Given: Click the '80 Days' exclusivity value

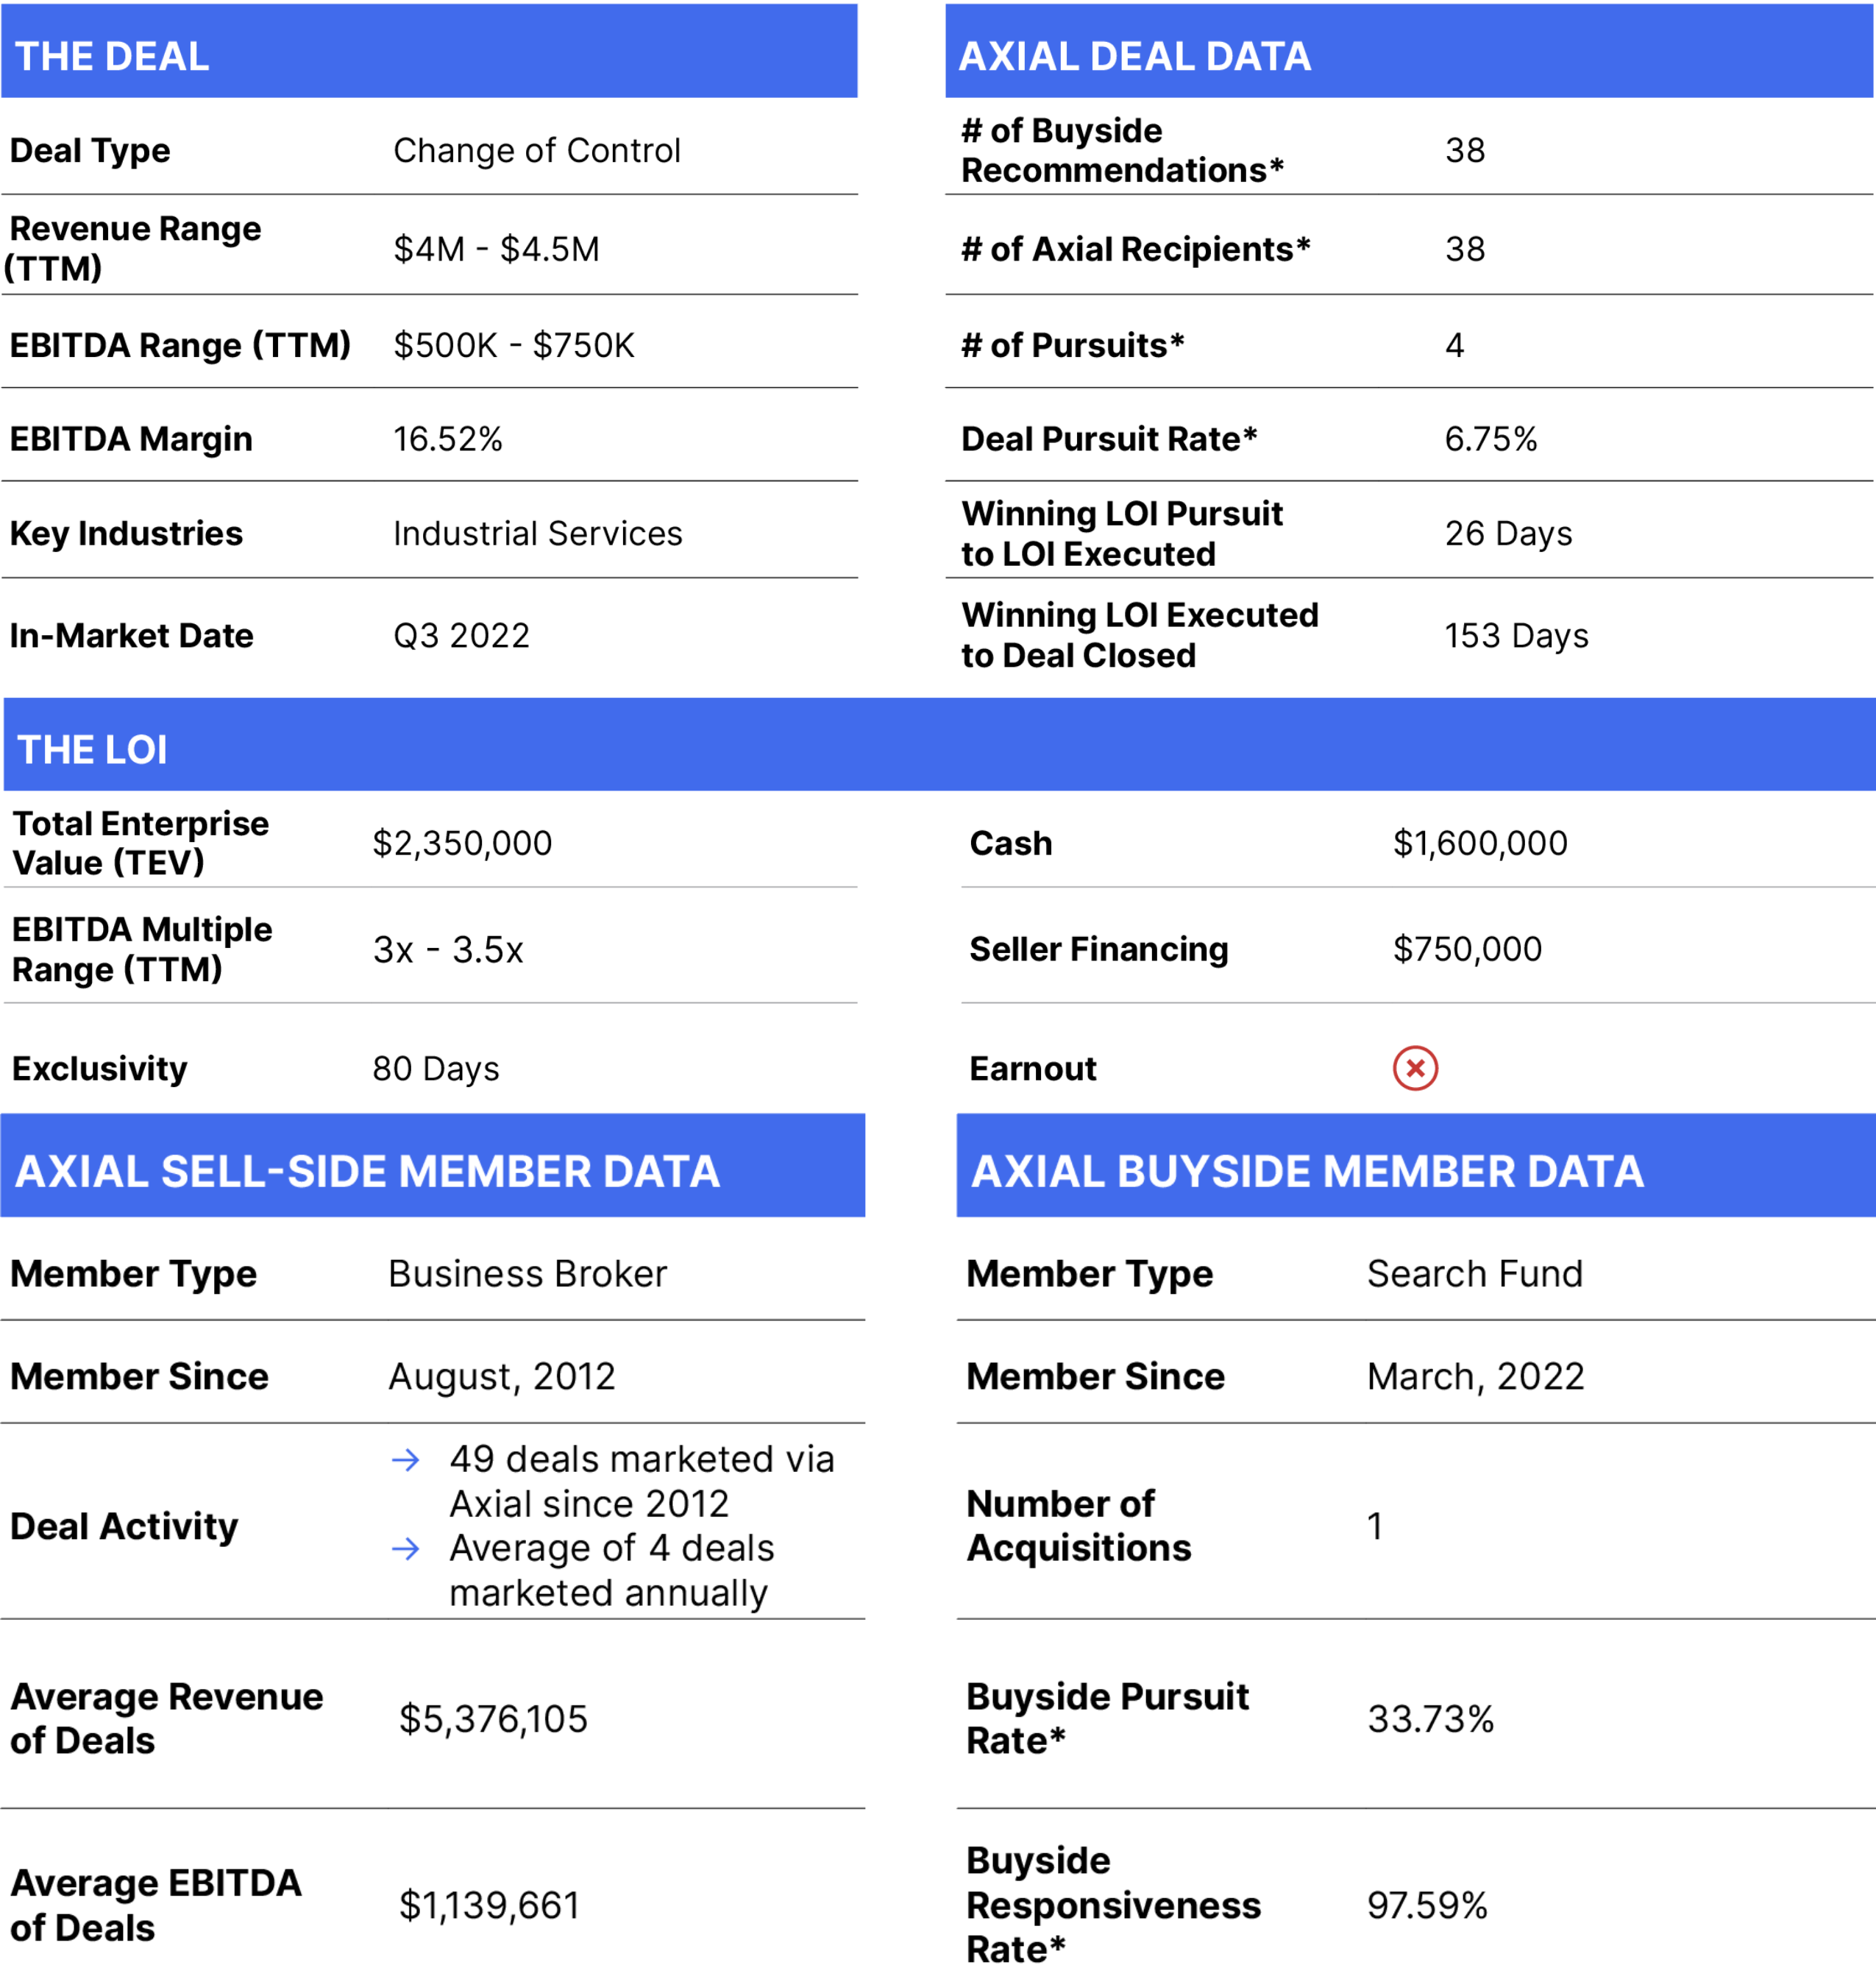Looking at the screenshot, I should [436, 1069].
